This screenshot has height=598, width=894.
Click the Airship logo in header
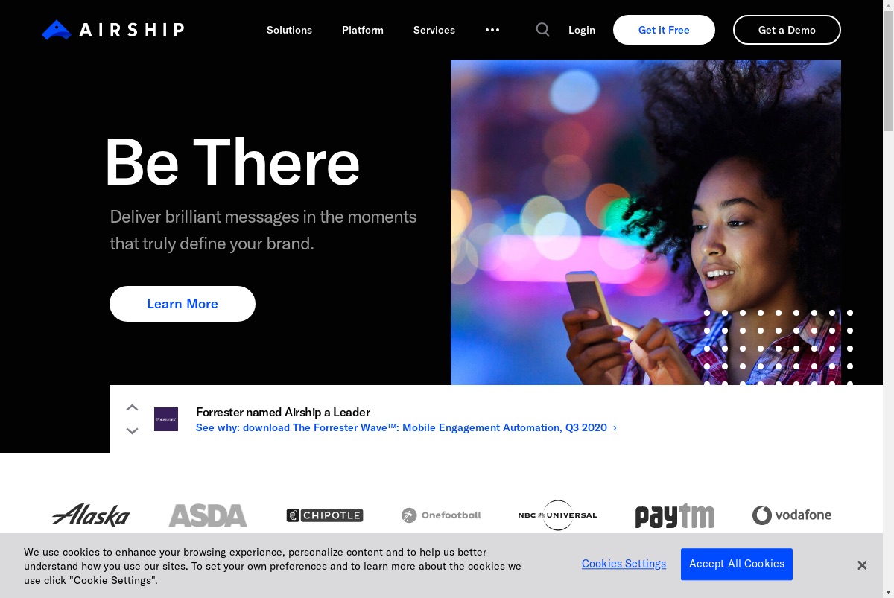(x=112, y=30)
